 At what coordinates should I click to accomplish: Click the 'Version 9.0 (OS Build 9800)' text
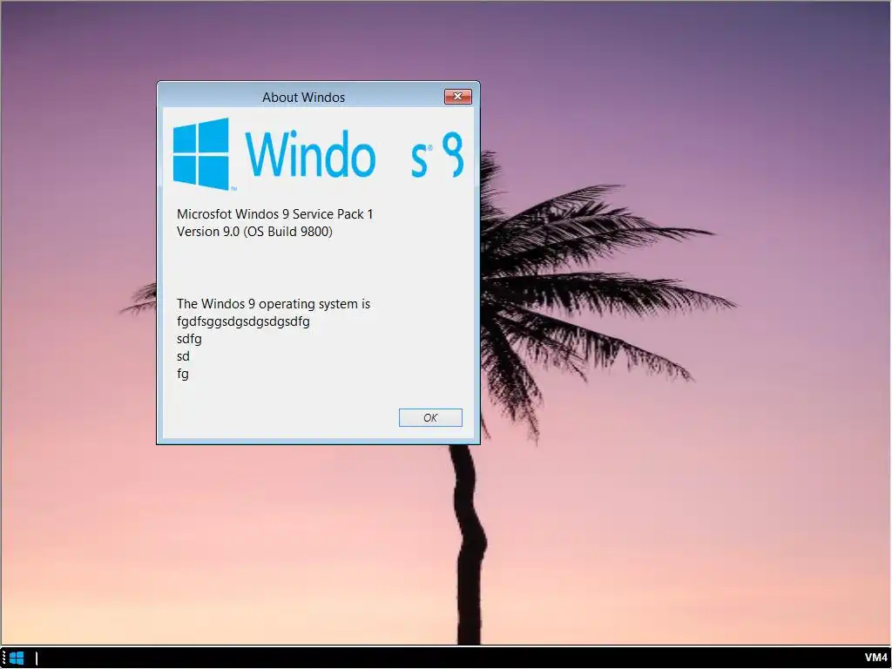coord(254,232)
